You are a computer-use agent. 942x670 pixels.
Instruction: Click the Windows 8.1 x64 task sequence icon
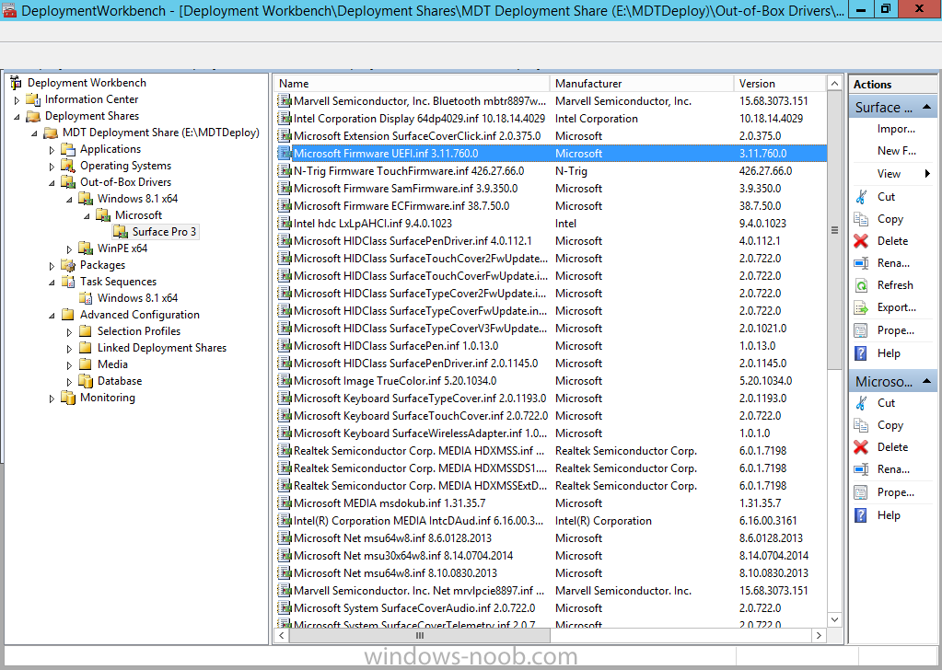coord(86,298)
